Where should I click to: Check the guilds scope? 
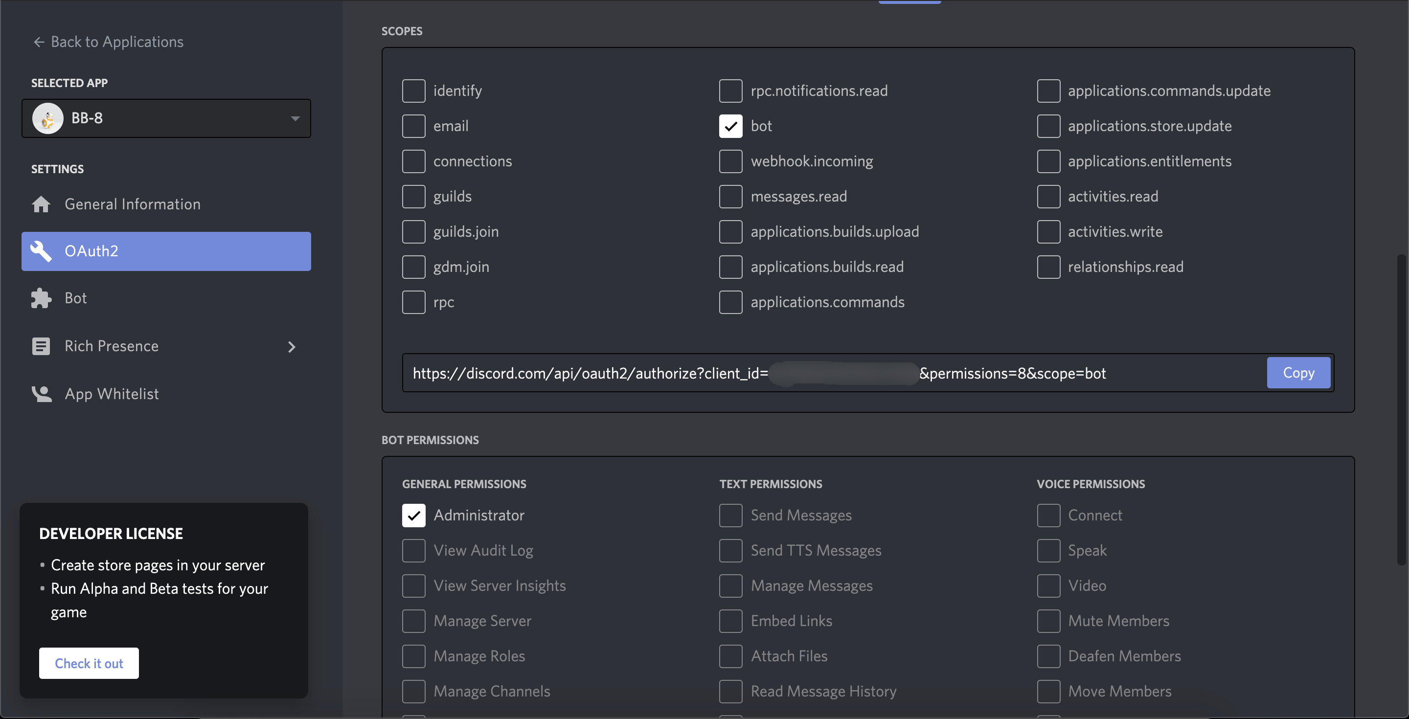[x=413, y=196]
